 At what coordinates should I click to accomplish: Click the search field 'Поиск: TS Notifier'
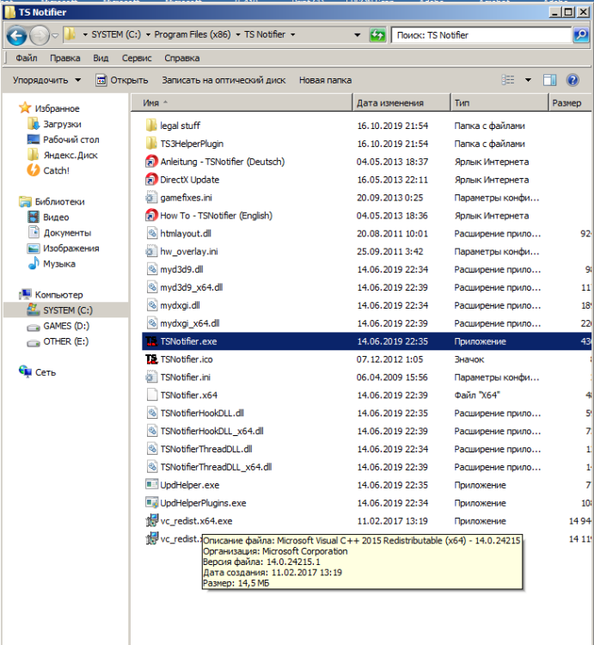coord(481,35)
